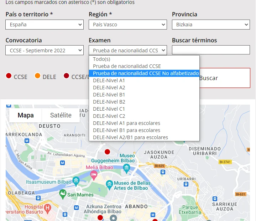Click the DISEMINADO URIBARRI label
The width and height of the screenshot is (256, 221).
[205, 151]
